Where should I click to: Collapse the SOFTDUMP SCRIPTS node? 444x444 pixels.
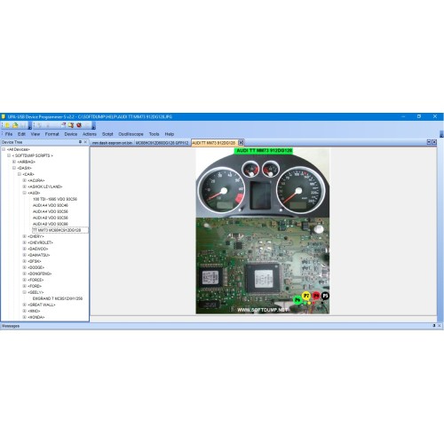coord(9,155)
